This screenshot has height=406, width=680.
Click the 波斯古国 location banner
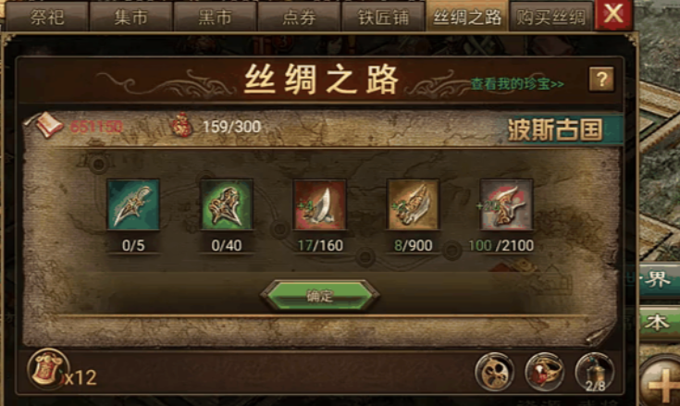[555, 129]
